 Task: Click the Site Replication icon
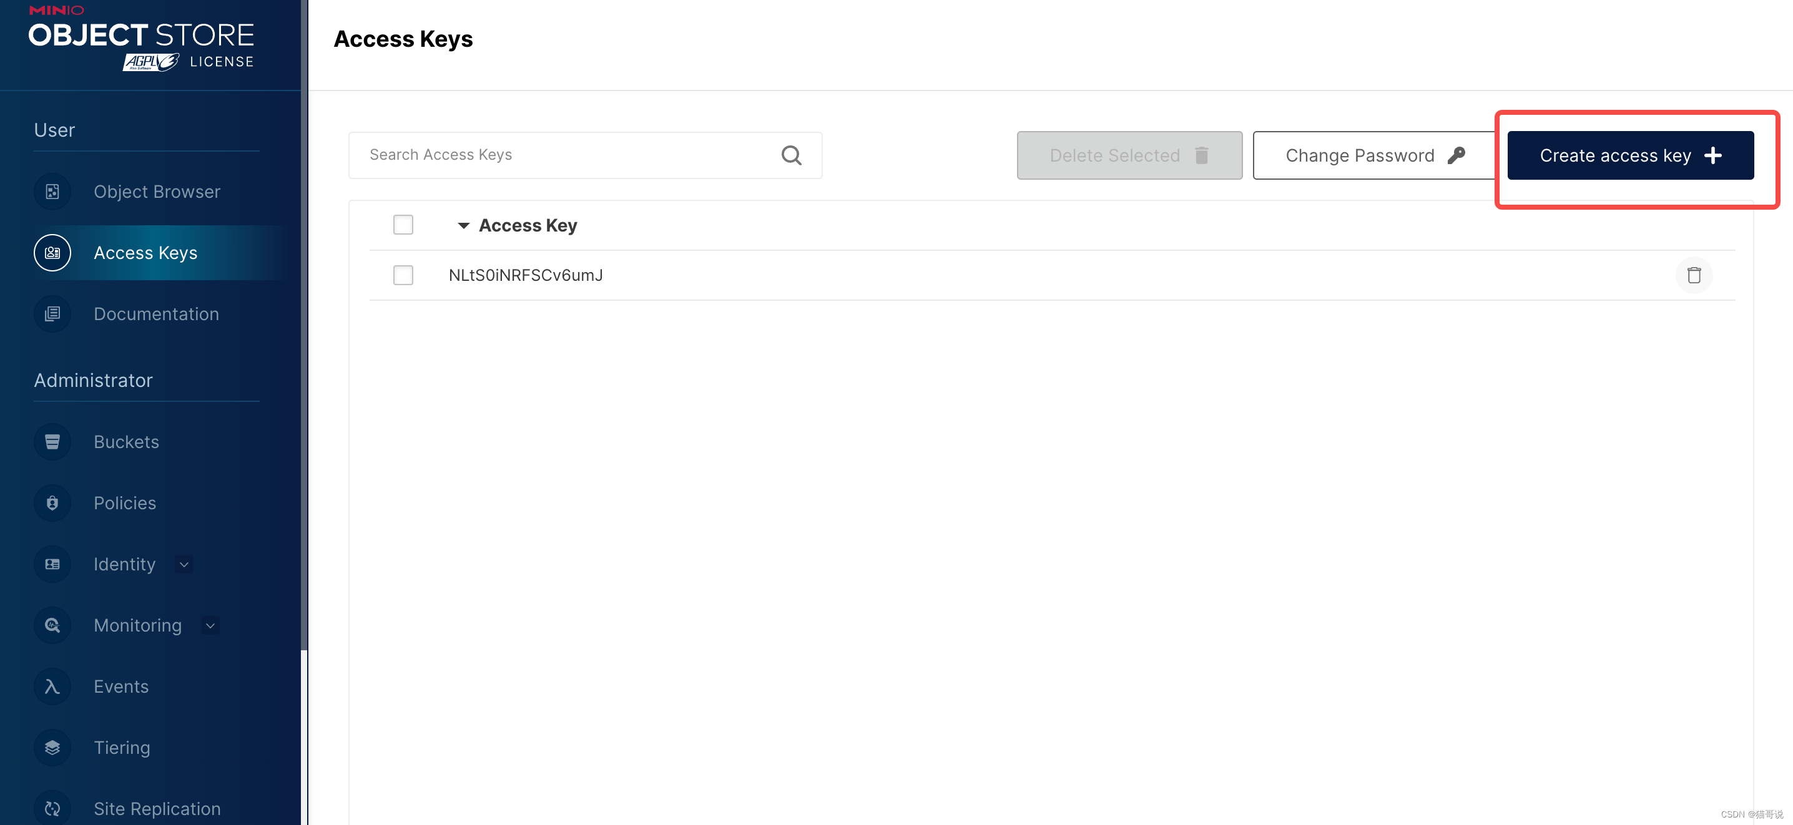coord(52,808)
